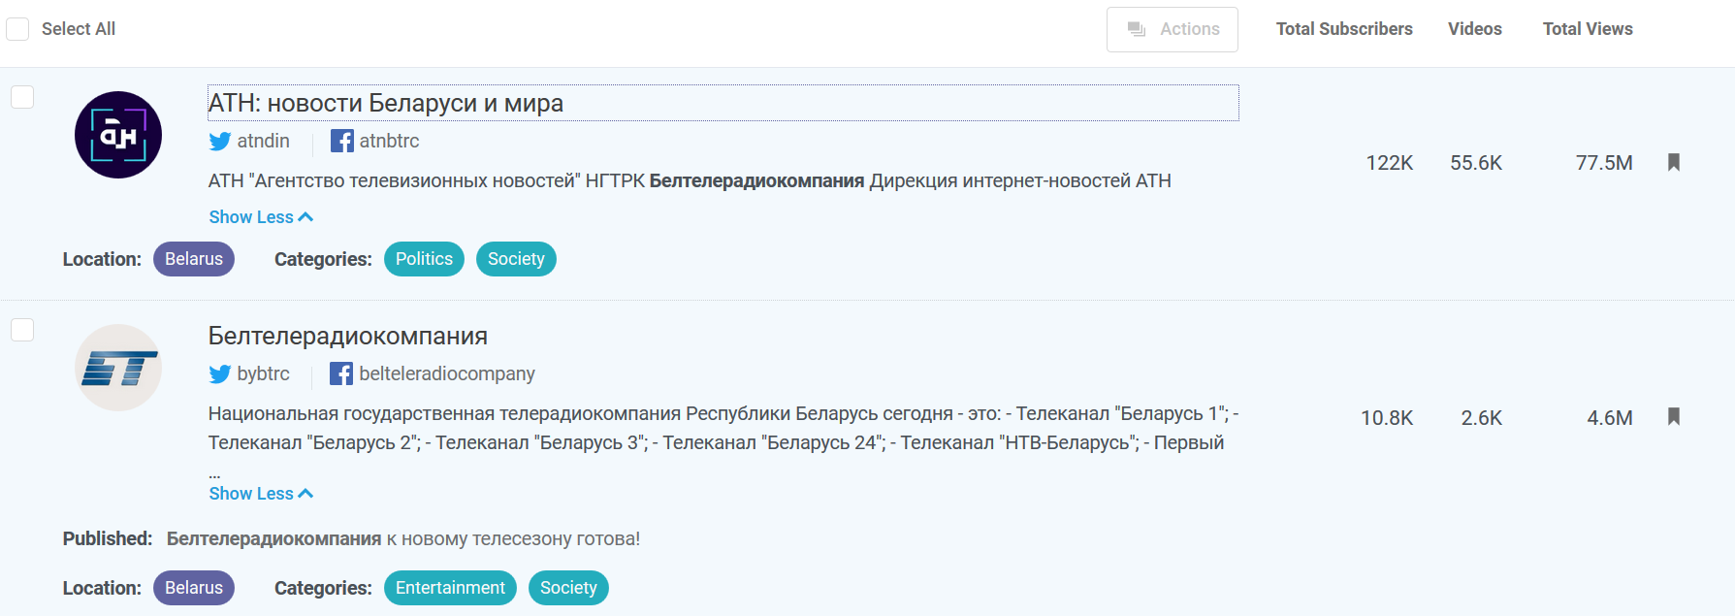
Task: Tick the checkbox for ATH channel
Action: [x=22, y=97]
